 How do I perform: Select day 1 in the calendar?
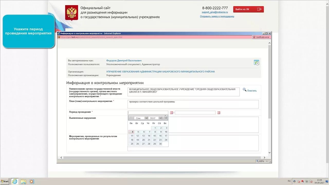pyautogui.click(x=154, y=128)
